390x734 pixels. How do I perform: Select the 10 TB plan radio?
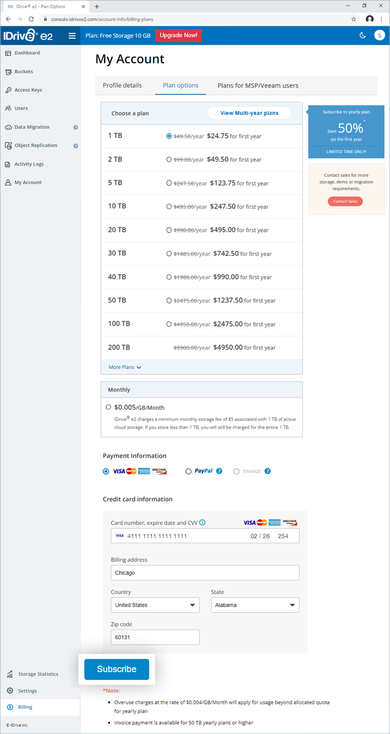(169, 207)
